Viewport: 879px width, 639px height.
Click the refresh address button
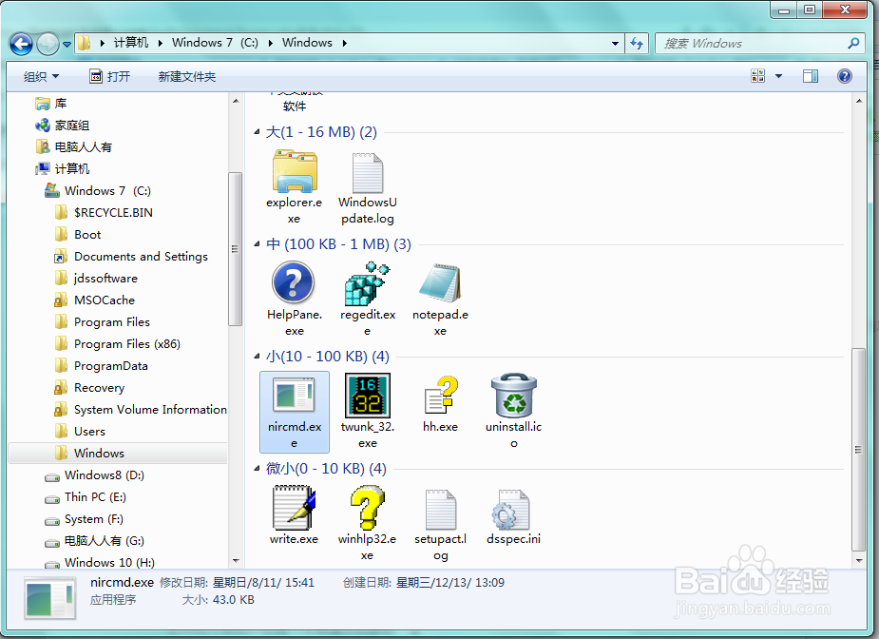point(637,43)
